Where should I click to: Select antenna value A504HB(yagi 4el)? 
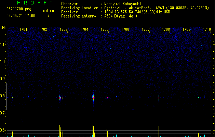click(121, 16)
